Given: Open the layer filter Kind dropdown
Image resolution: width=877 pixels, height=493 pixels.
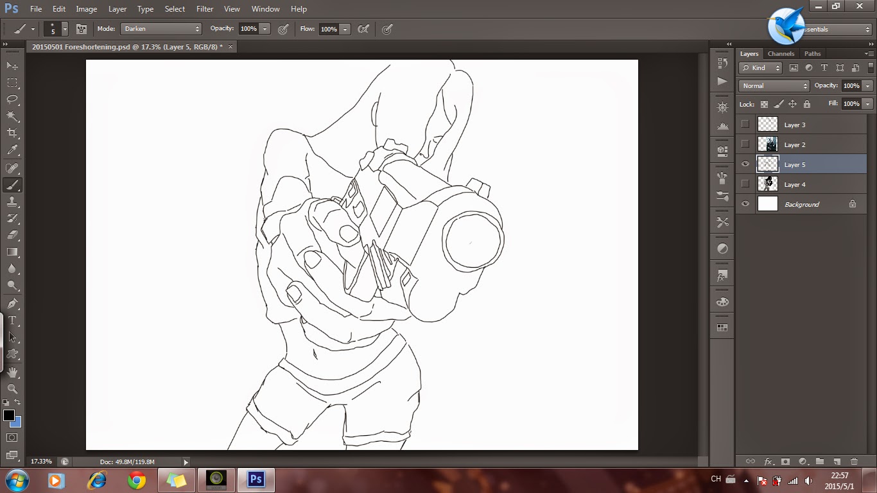Looking at the screenshot, I should tap(760, 67).
